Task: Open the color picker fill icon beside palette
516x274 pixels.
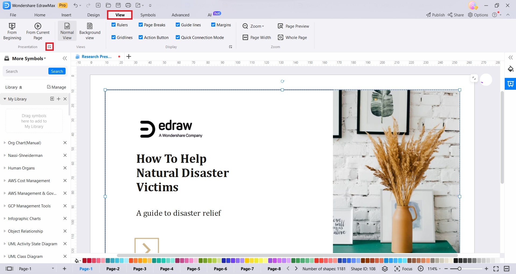Action: coord(77,261)
